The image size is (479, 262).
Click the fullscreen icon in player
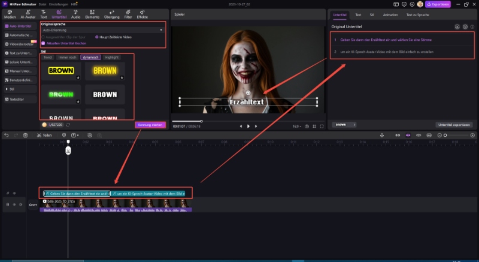(x=322, y=127)
